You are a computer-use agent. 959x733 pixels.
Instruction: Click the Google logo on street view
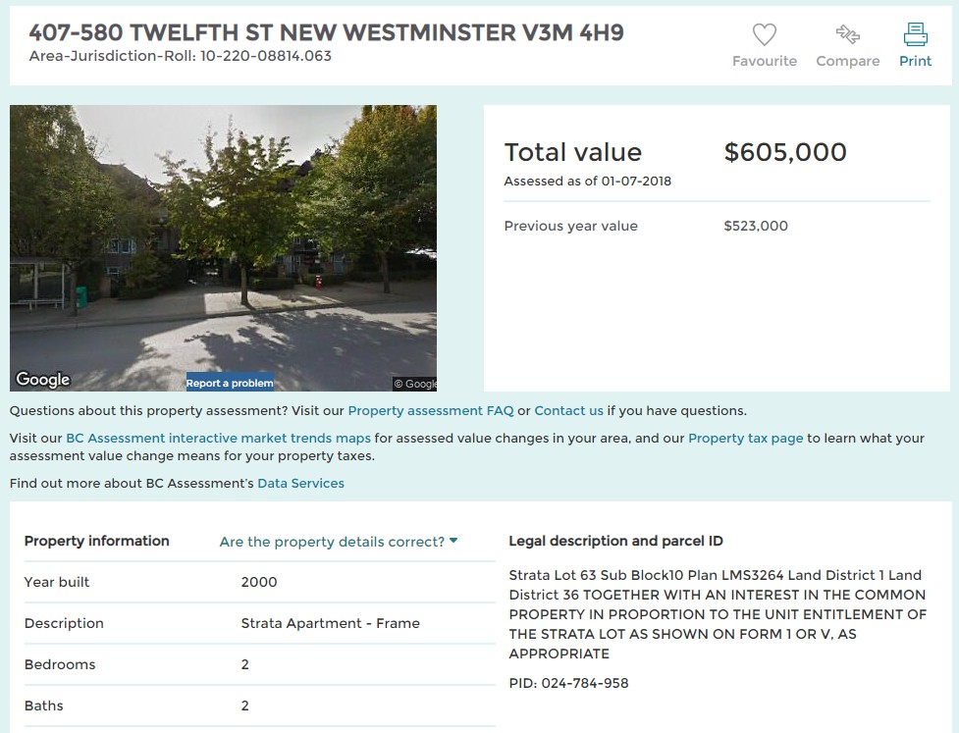43,379
